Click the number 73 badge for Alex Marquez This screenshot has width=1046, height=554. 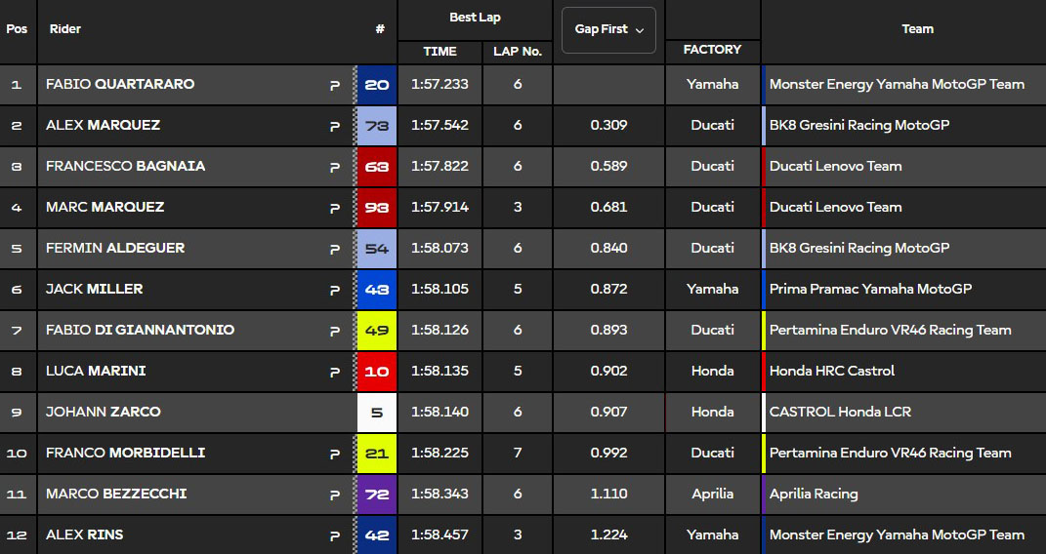click(377, 126)
